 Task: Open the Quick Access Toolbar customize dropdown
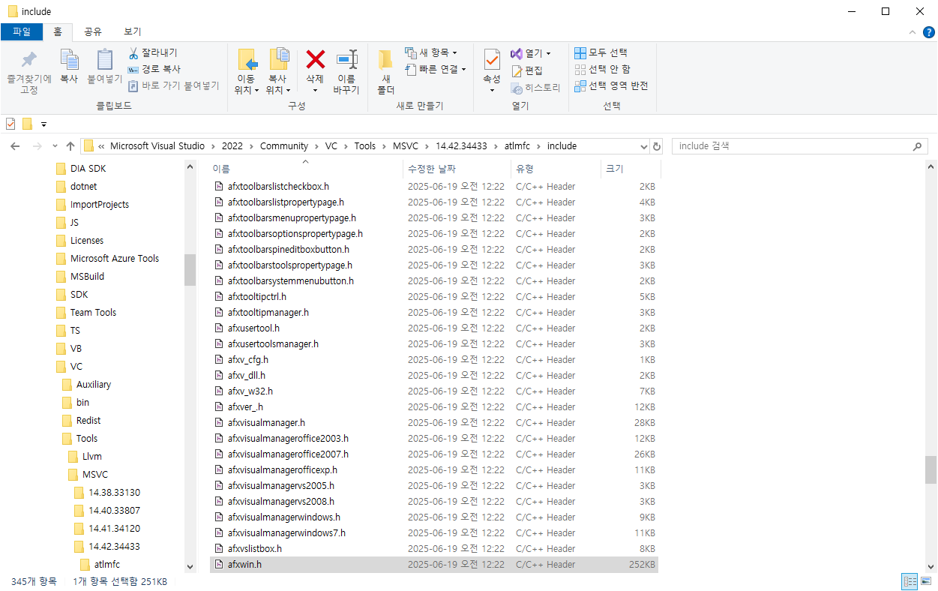(x=43, y=124)
